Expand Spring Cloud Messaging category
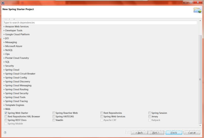This screenshot has width=204, height=138. pyautogui.click(x=4, y=86)
